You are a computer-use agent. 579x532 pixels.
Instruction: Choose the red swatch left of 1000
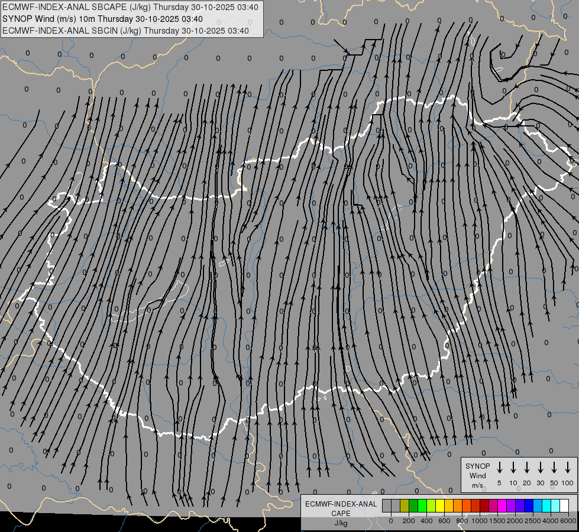tap(476, 505)
